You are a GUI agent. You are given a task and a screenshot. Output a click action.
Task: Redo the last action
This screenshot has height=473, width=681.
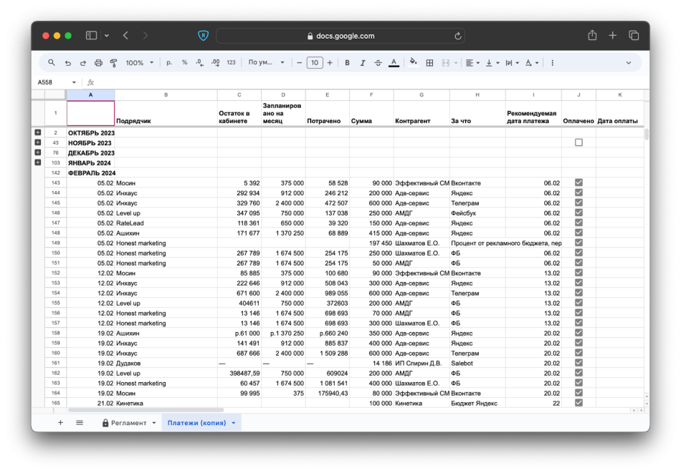(83, 63)
